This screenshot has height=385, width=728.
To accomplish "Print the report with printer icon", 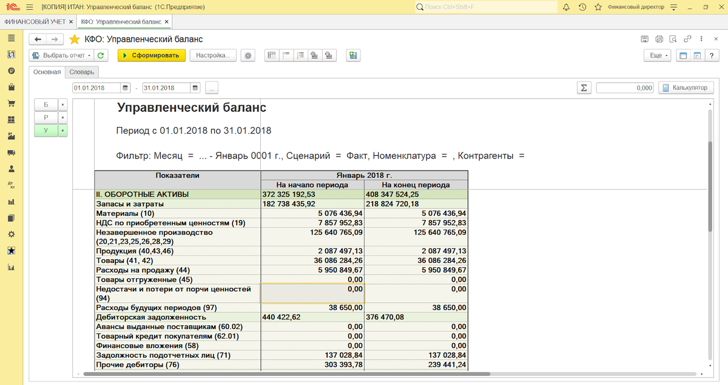I will click(x=659, y=39).
